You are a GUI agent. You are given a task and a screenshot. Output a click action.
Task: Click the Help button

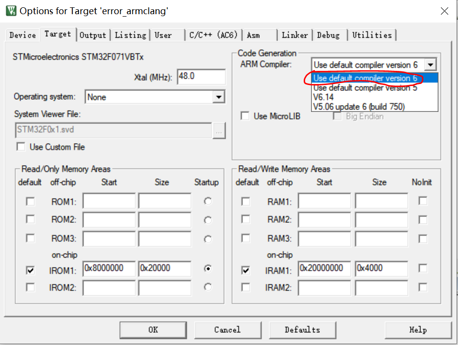click(x=417, y=330)
